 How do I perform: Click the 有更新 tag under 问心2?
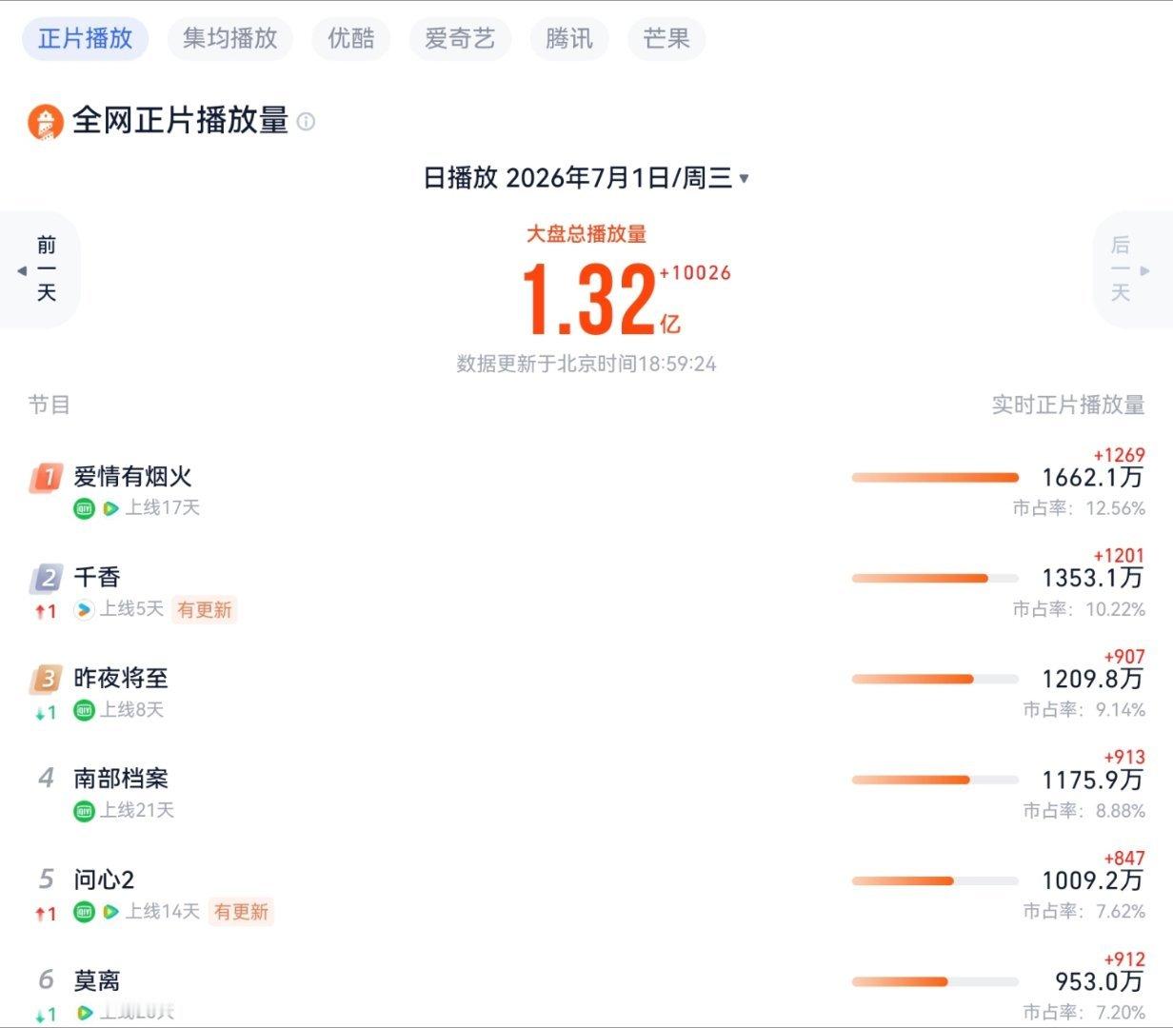241,912
